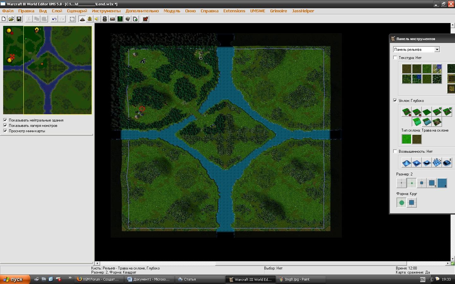Select the raise cliff by two levels tool
455x284 pixels.
click(447, 112)
